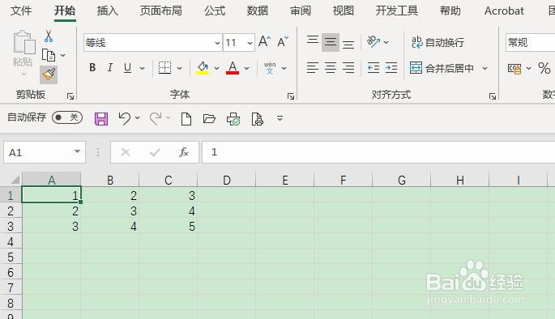Increase font size with large A

click(x=264, y=42)
